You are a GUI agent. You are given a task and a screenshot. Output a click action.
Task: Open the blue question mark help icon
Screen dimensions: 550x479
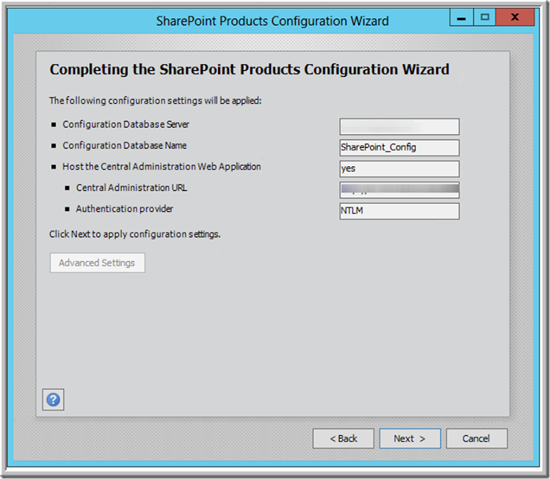(54, 399)
